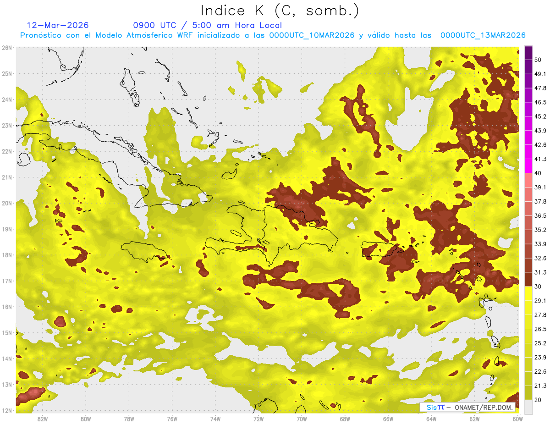The image size is (550, 425).
Task: Click the longitude label '62W'
Action: pos(474,419)
